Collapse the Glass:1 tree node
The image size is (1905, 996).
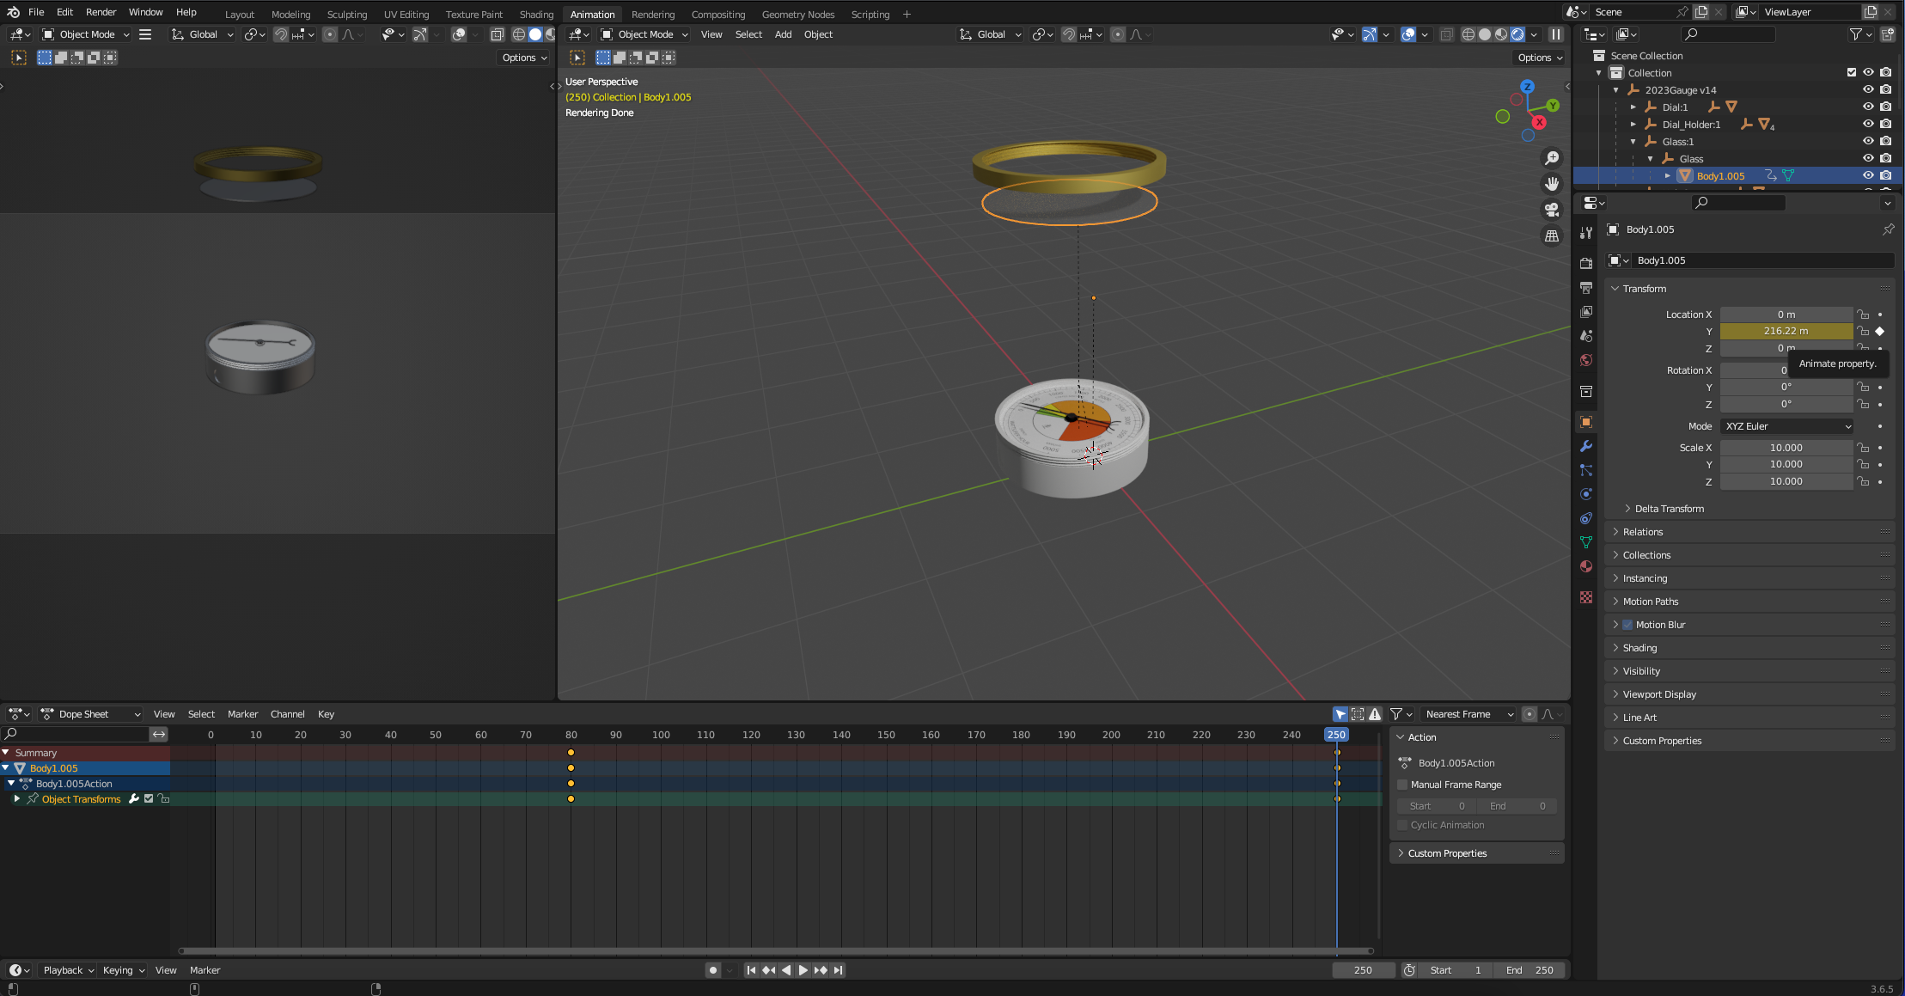tap(1633, 142)
